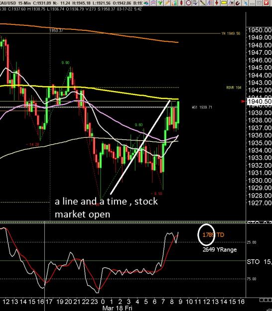Select the orange pencil drawing tool

click(x=167, y=3)
